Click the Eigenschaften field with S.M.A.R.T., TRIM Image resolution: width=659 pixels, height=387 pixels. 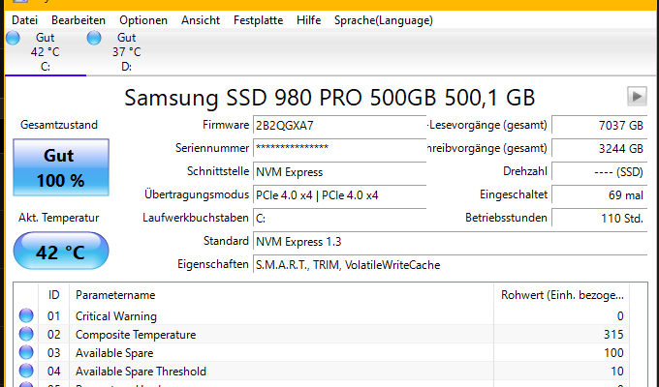pos(450,265)
